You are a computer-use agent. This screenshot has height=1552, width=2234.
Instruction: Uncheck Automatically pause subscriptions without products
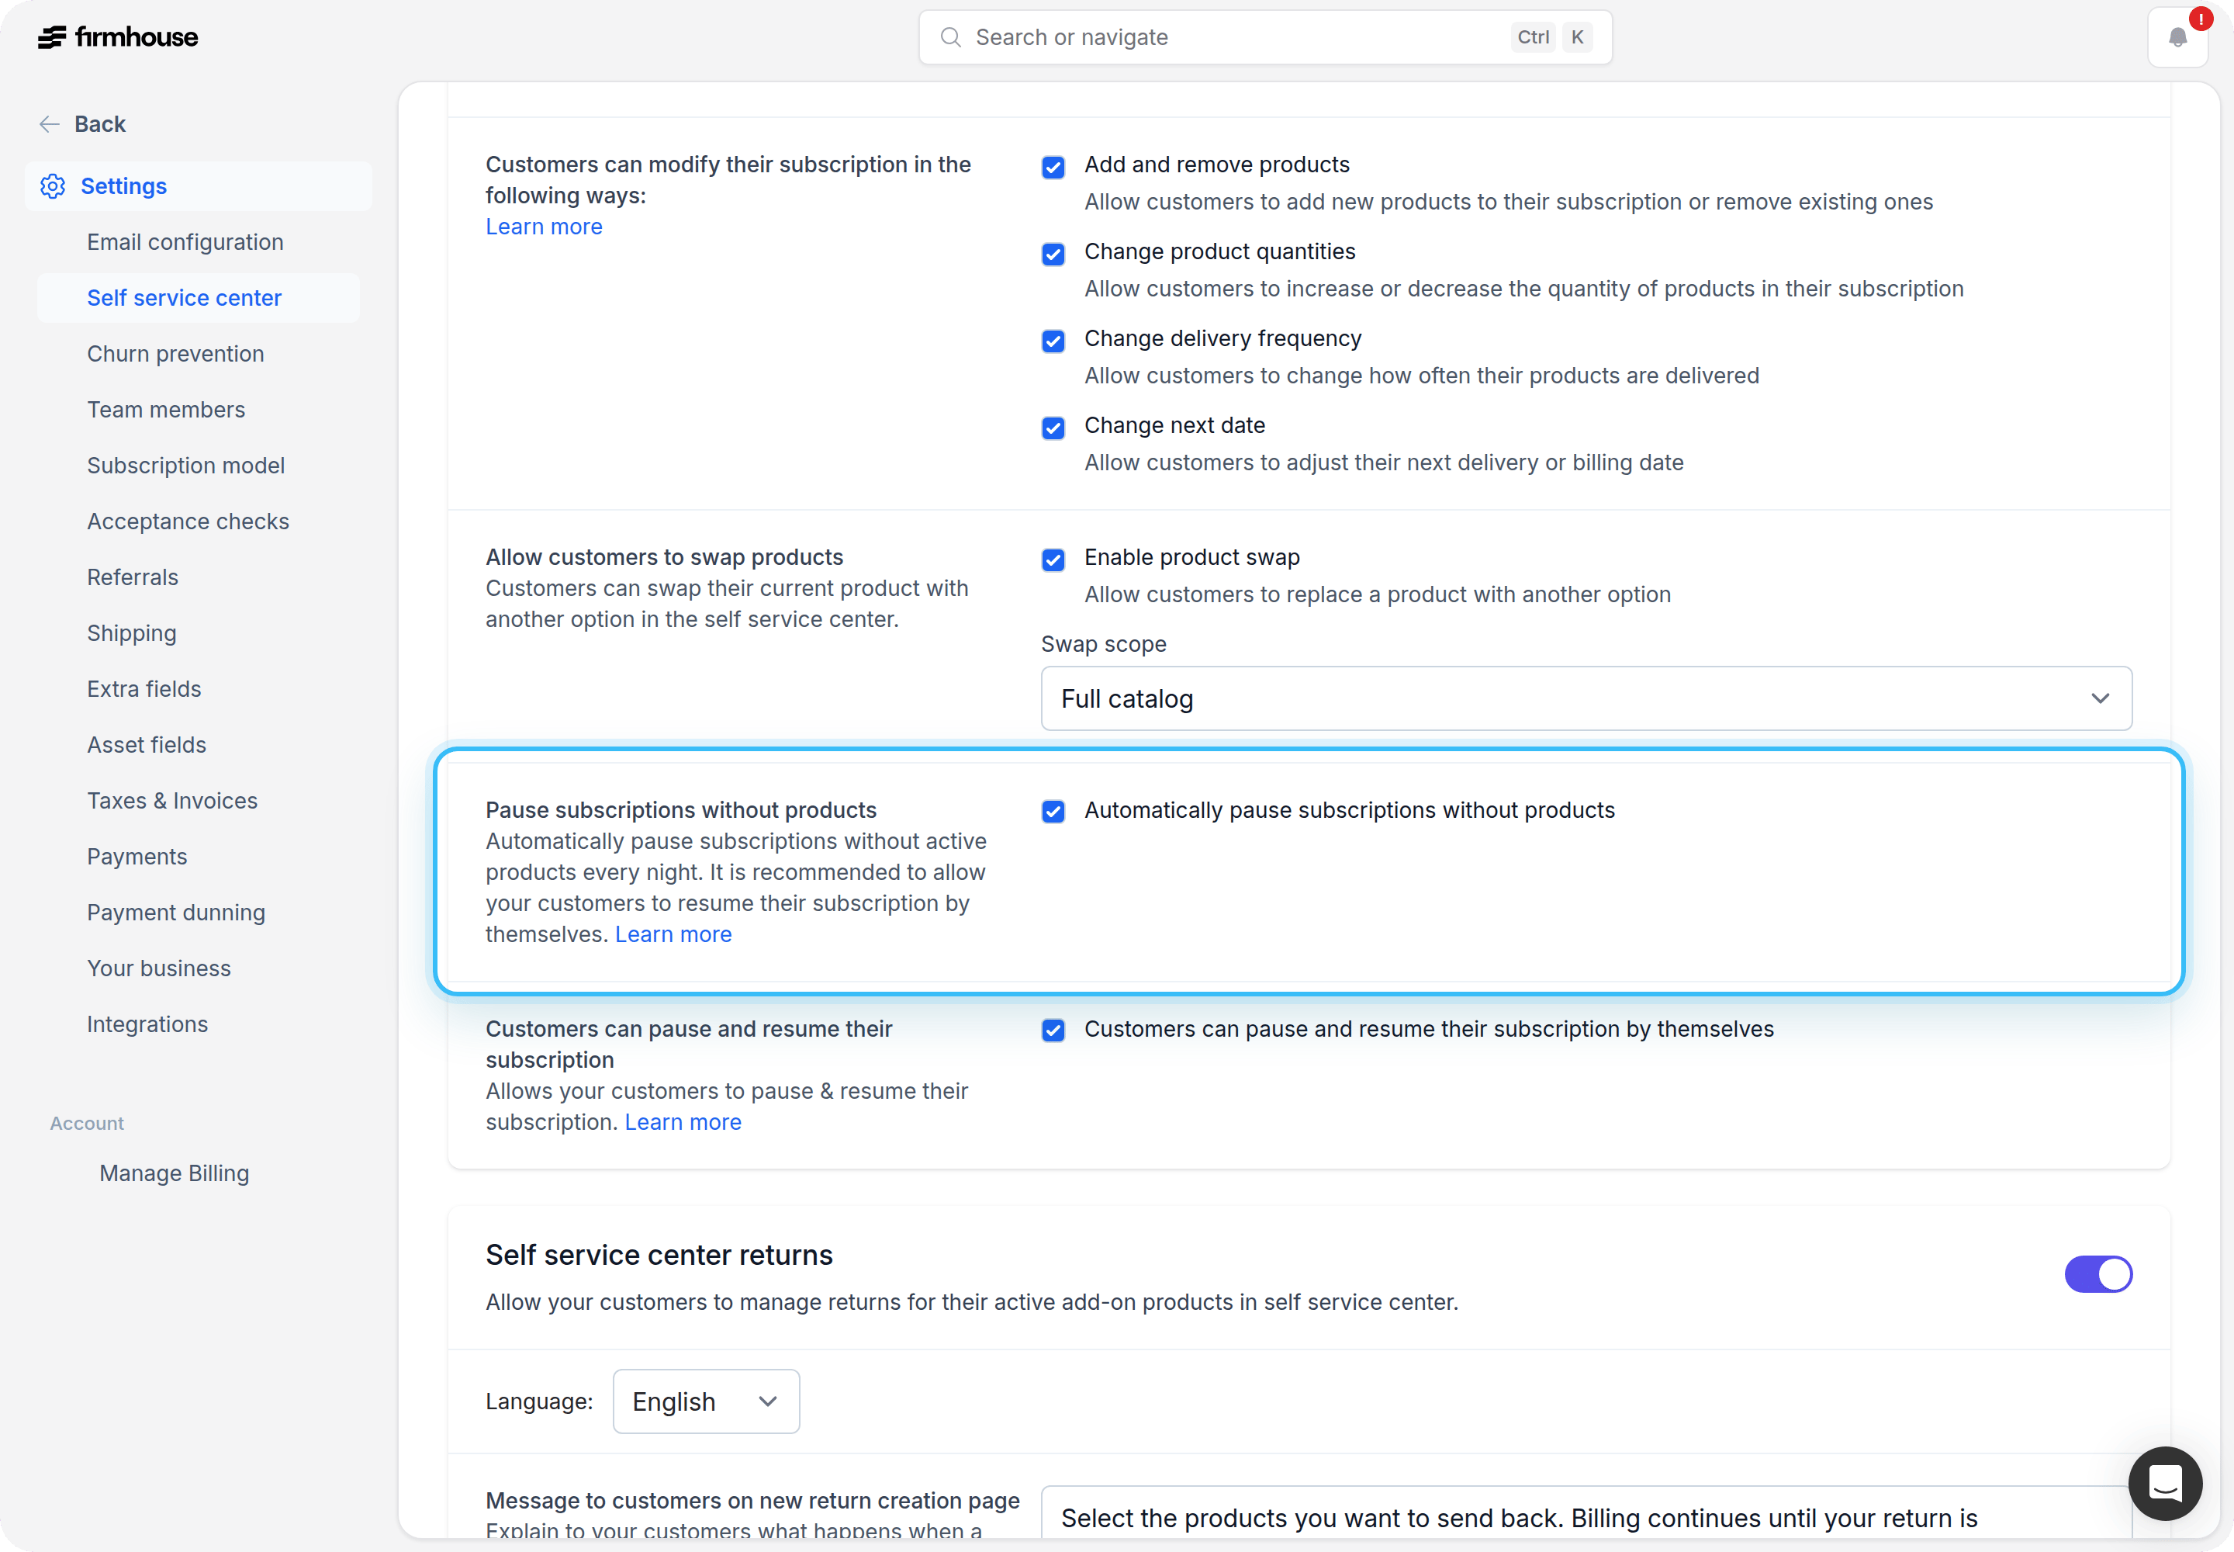(1053, 811)
